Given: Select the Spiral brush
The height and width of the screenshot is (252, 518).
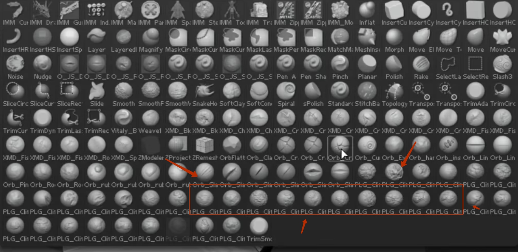Looking at the screenshot, I should pos(286,94).
